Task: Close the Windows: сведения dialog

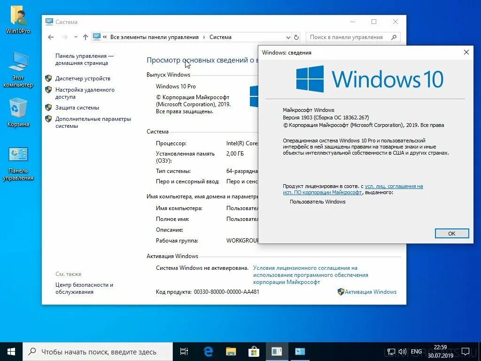Action: [466, 52]
